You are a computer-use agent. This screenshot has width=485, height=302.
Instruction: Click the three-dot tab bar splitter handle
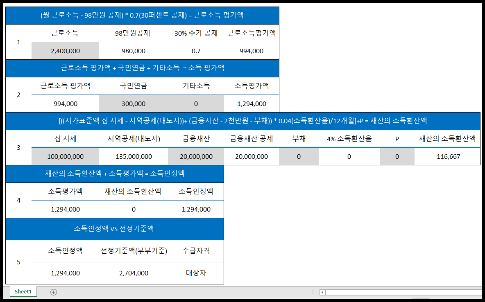pos(313,292)
